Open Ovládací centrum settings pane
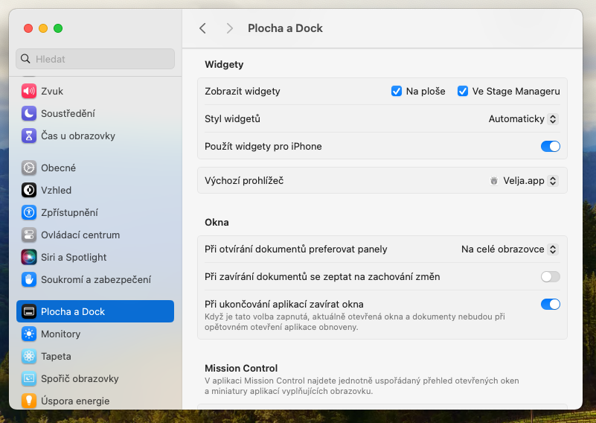This screenshot has height=423, width=596. point(80,235)
